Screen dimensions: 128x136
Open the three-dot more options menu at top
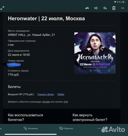click(x=123, y=8)
